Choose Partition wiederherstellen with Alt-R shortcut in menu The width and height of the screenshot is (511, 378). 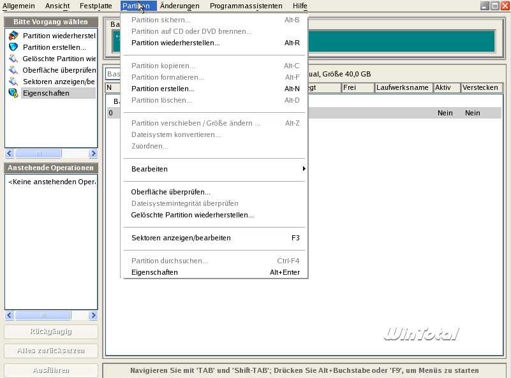click(x=175, y=43)
